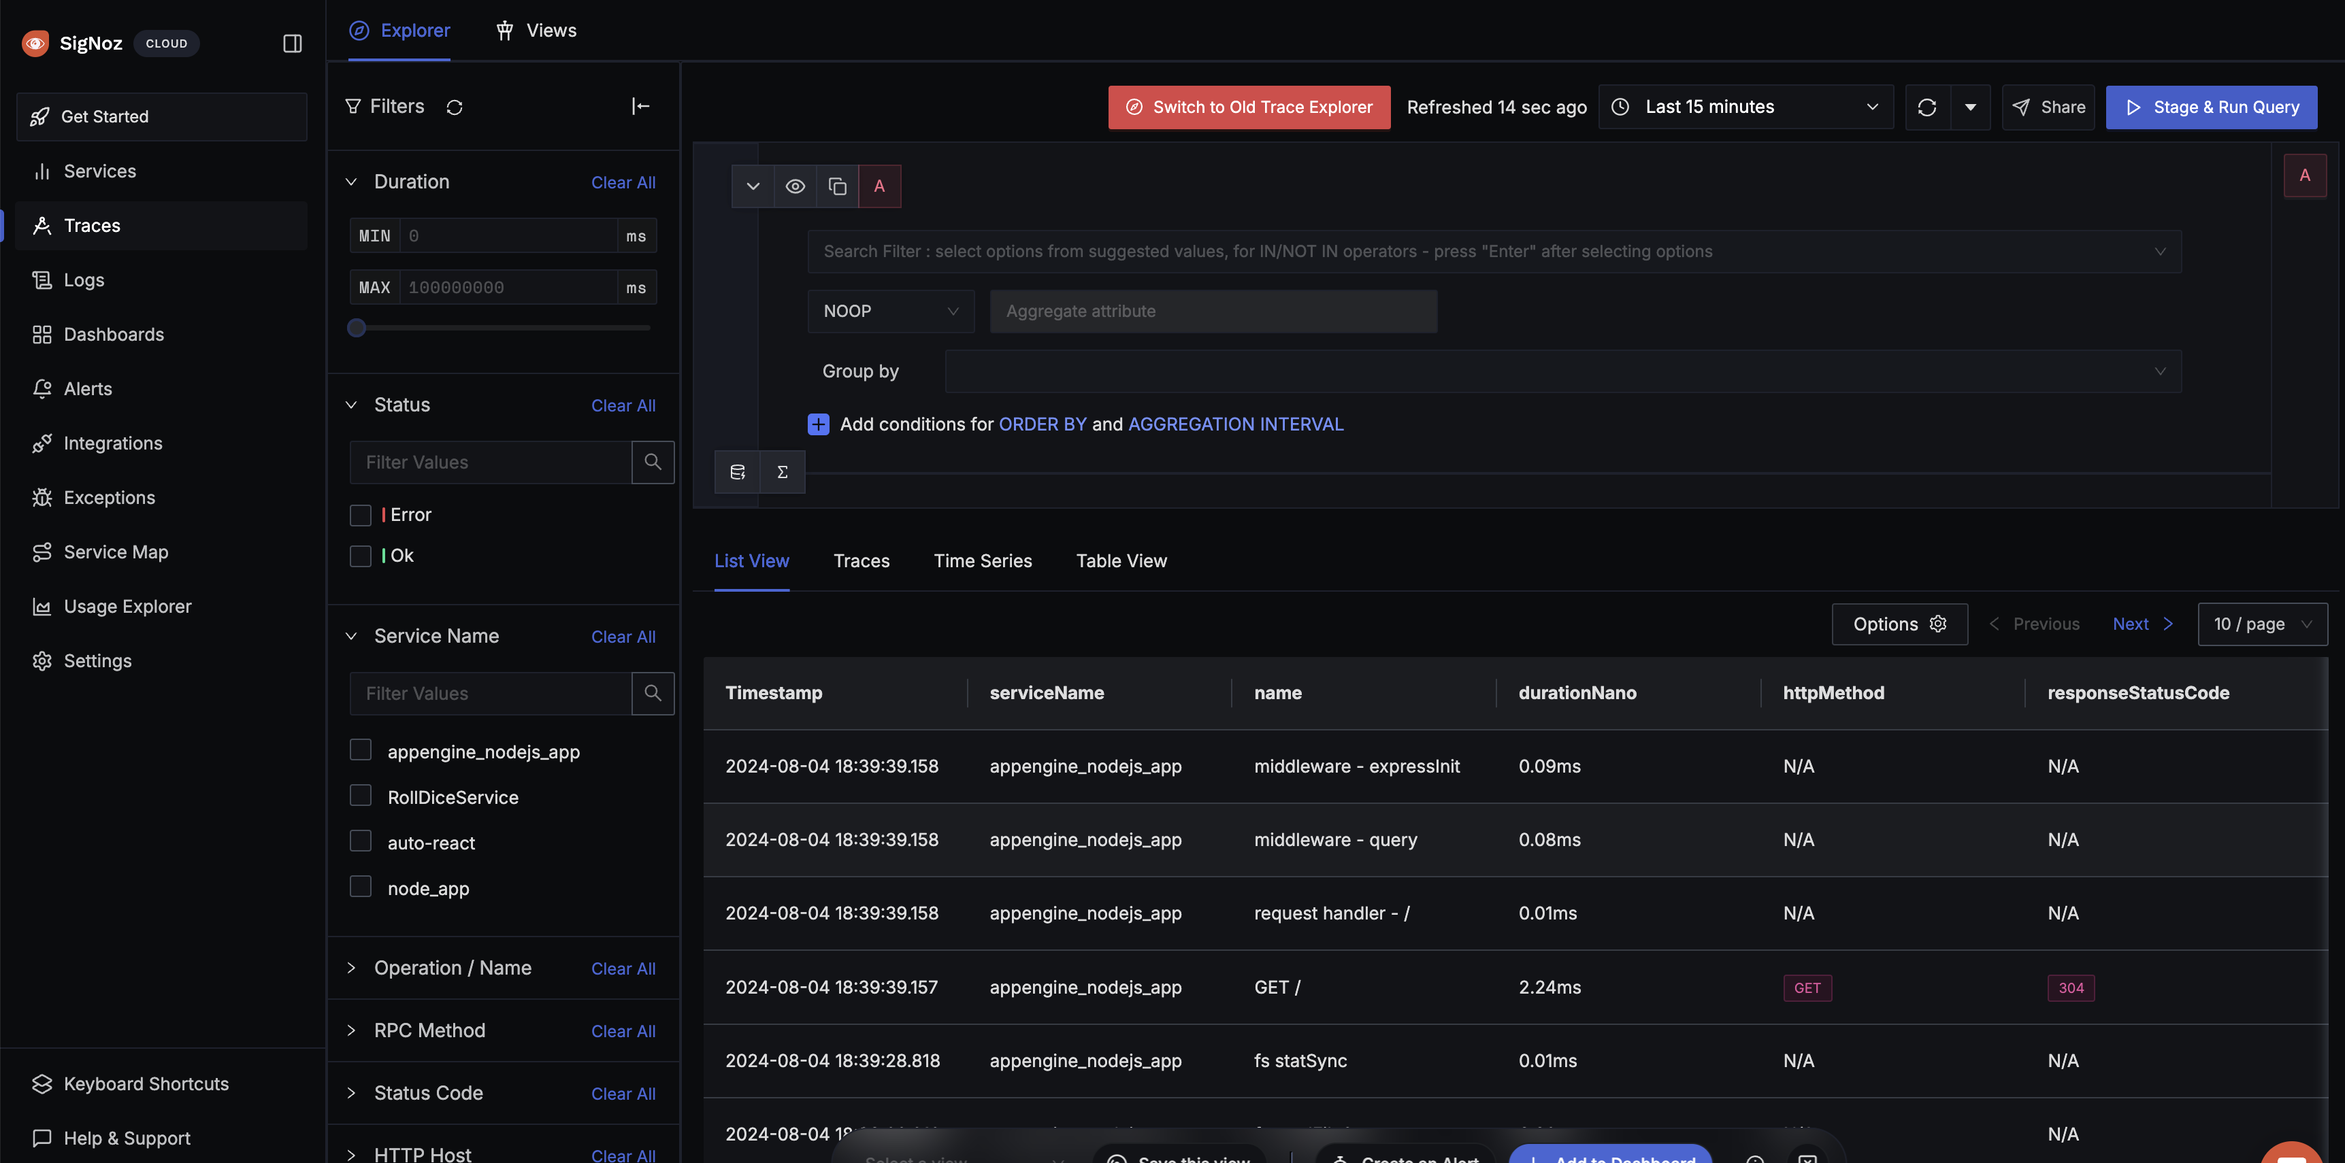
Task: Switch to the Traces results tab
Action: 861,562
